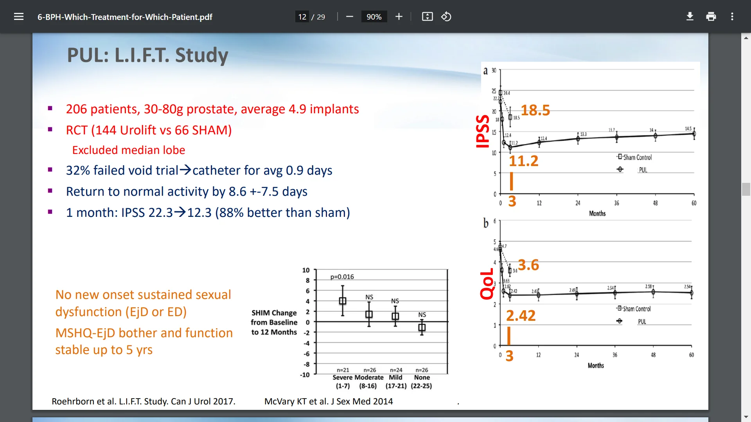Click the zoom out minus button
The width and height of the screenshot is (751, 422).
click(x=350, y=17)
